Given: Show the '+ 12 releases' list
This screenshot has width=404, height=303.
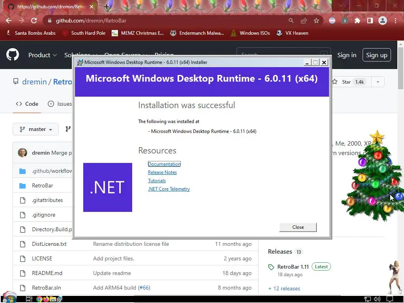Looking at the screenshot, I should coord(284,288).
